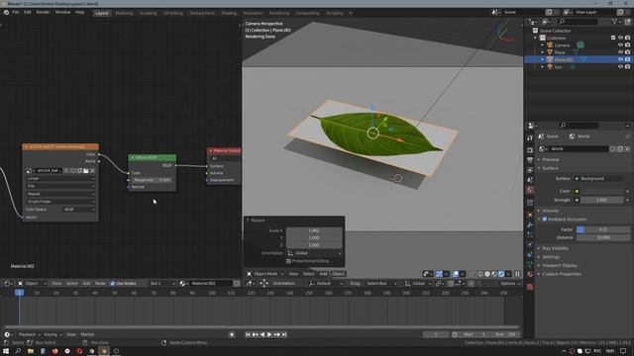The image size is (634, 356).
Task: Switch viewport to rendered shading
Action: click(x=501, y=274)
